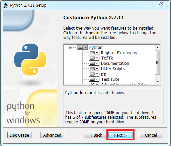The width and height of the screenshot is (171, 146).
Task: Open the Disk Usage dialog
Action: click(x=19, y=135)
